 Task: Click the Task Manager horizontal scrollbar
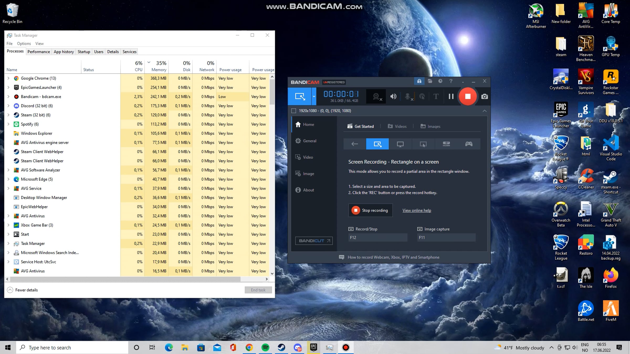click(x=125, y=279)
